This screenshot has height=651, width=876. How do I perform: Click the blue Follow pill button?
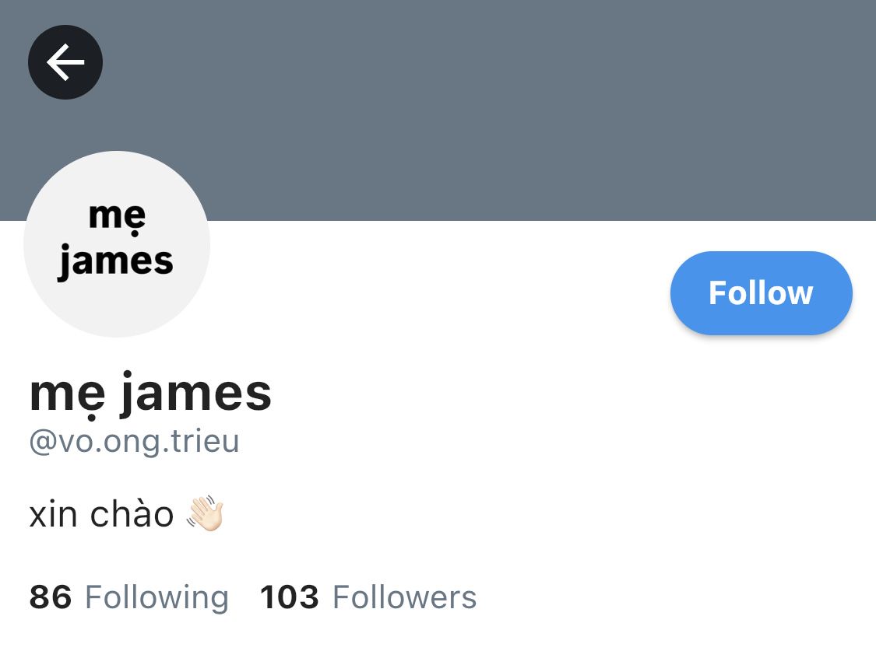pyautogui.click(x=761, y=293)
